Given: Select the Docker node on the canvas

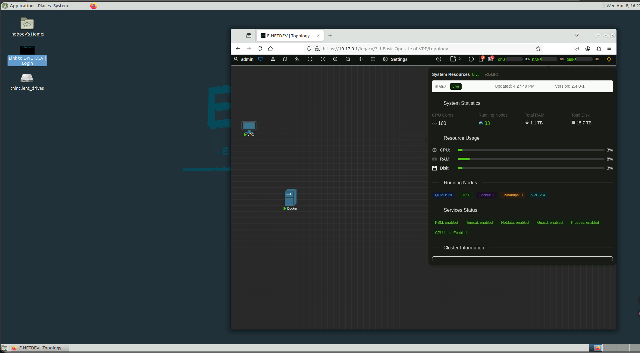Looking at the screenshot, I should tap(290, 199).
